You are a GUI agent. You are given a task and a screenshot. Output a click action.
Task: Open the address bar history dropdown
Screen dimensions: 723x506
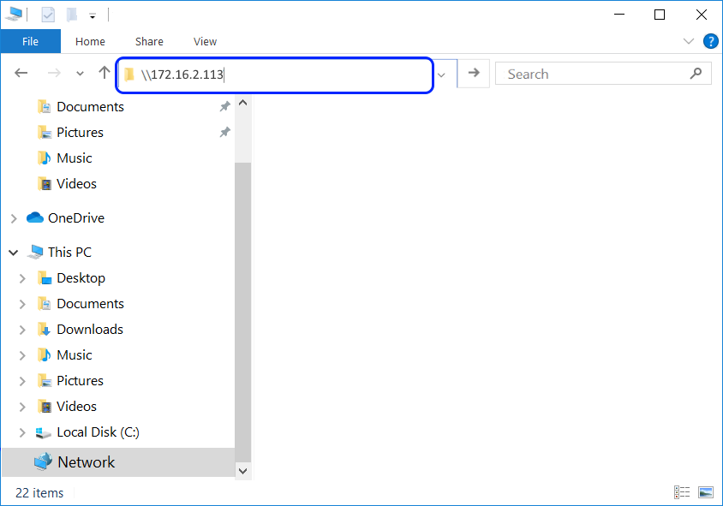point(441,74)
